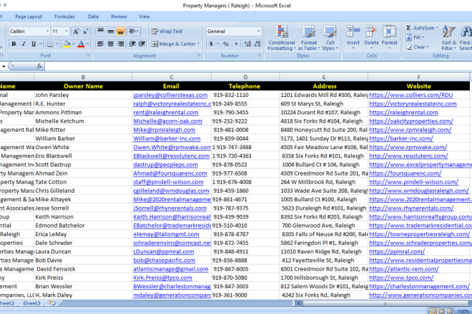
Task: Click the horizontal scrollbar
Action: tap(385, 303)
